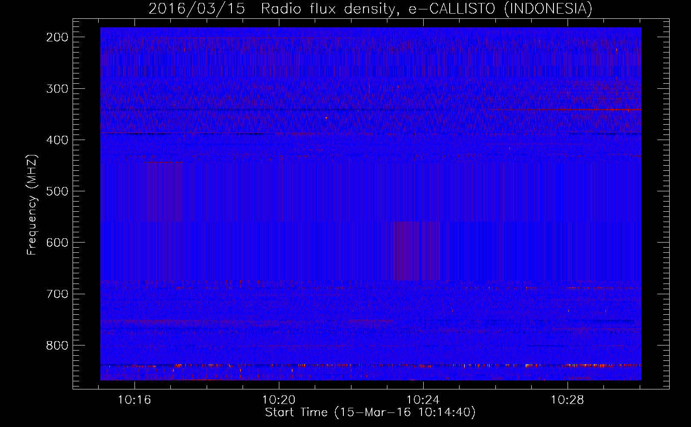Click the plot title "Radio flux density, e-CALLISTO (INDONESIA)"

pos(426,9)
